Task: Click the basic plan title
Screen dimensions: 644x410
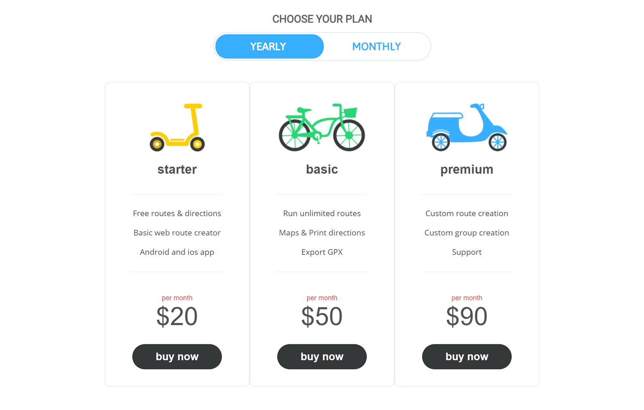Action: [x=322, y=169]
